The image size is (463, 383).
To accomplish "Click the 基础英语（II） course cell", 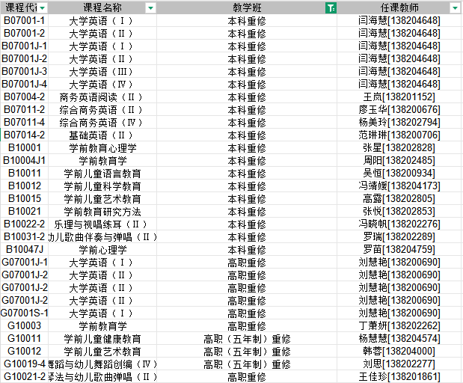I will 102,135.
